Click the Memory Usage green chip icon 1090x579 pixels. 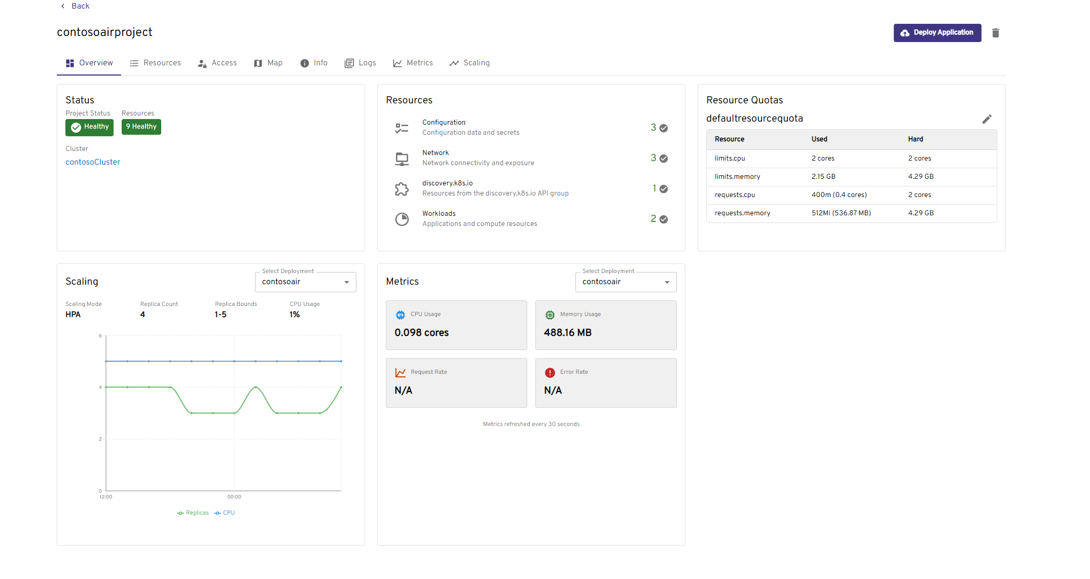pos(550,315)
